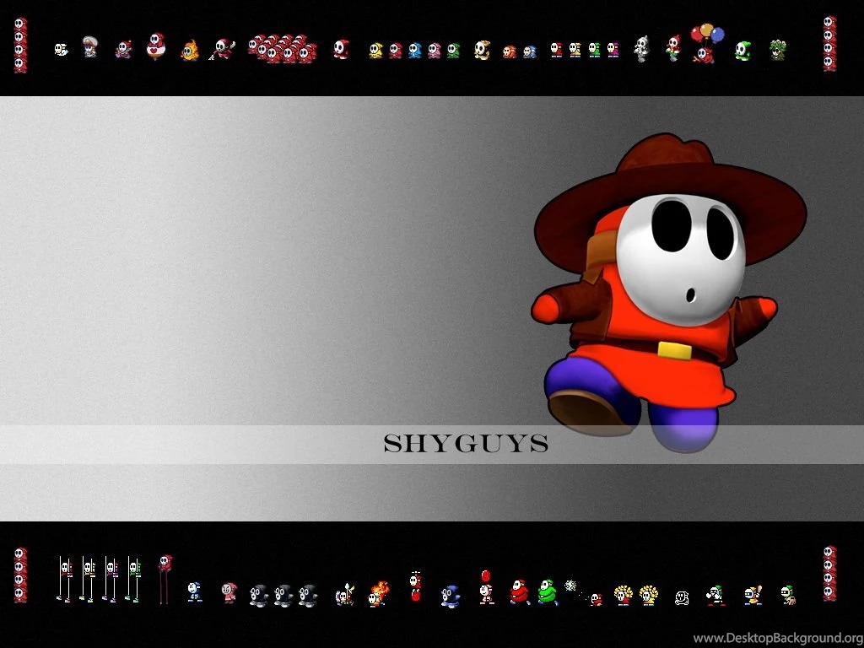This screenshot has height=648, width=864.
Task: Select the fat red Shy Guy in bottom row
Action: click(519, 592)
